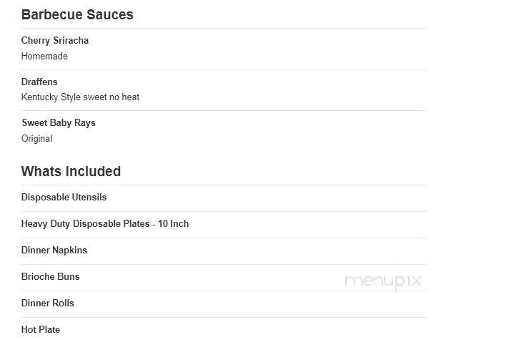Click the menupix watermark logo
511x340 pixels.
(383, 281)
